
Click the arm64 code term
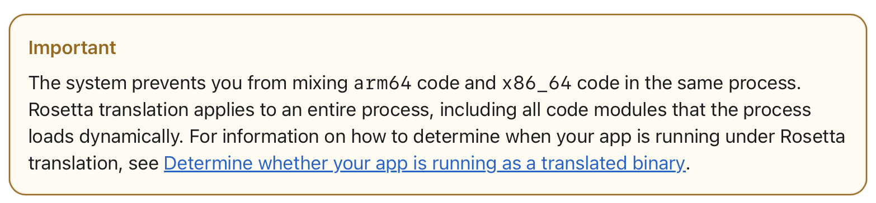(383, 84)
